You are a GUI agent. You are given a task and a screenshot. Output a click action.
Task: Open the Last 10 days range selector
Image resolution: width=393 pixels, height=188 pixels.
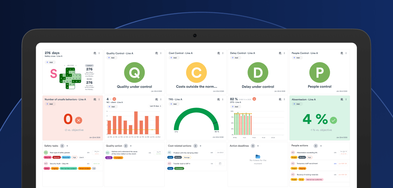(x=155, y=106)
